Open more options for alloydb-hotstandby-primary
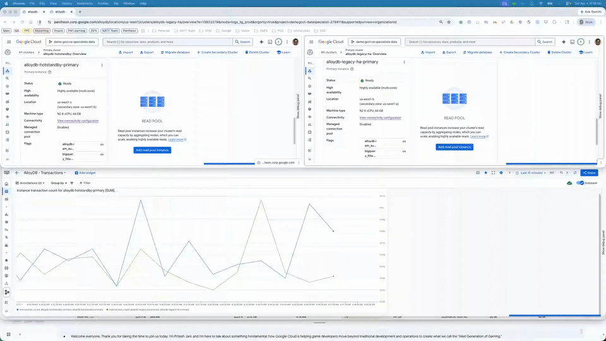The width and height of the screenshot is (606, 341). click(102, 65)
